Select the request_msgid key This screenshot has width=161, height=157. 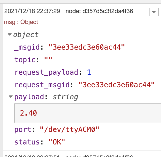42,85
